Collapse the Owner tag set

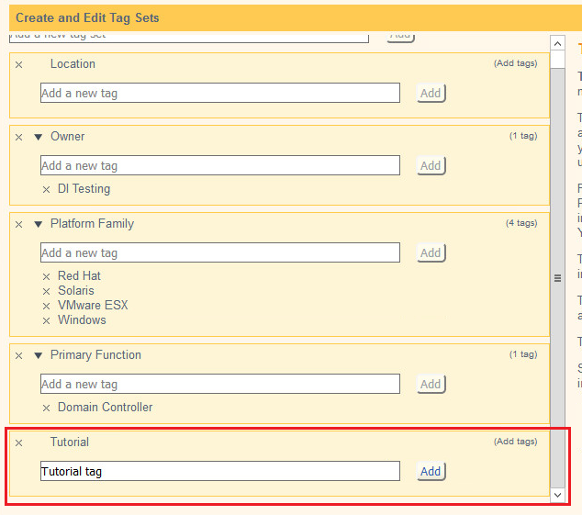tap(39, 137)
